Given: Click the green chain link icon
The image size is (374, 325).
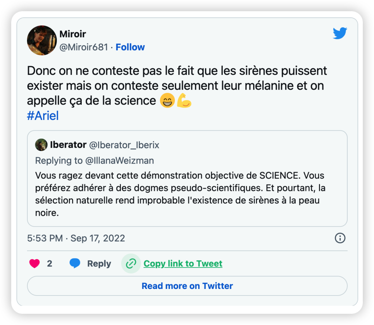Looking at the screenshot, I should [131, 264].
